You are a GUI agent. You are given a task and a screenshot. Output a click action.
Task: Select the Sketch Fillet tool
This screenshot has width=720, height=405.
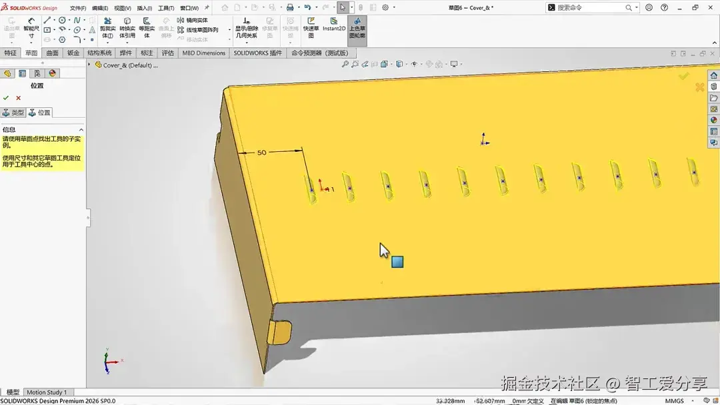click(x=77, y=39)
